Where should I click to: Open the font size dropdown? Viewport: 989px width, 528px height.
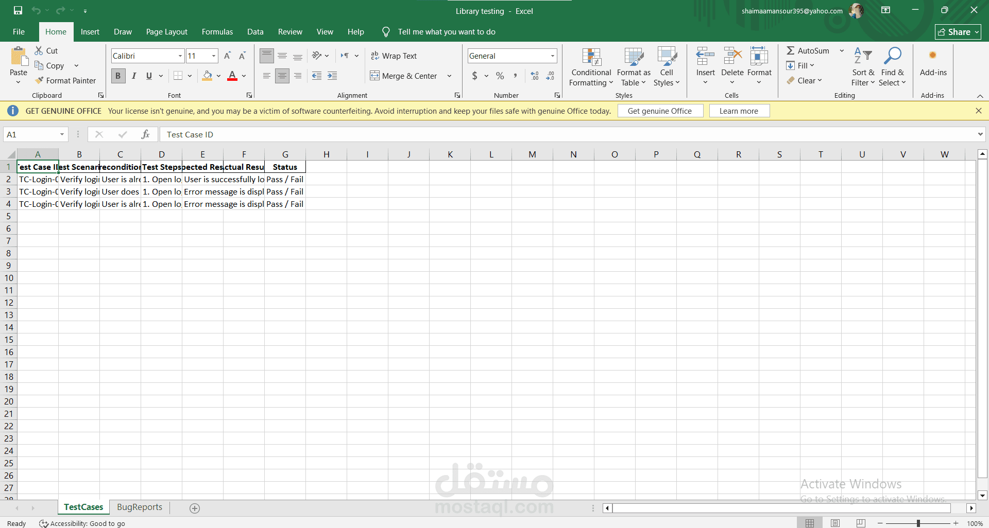click(214, 56)
